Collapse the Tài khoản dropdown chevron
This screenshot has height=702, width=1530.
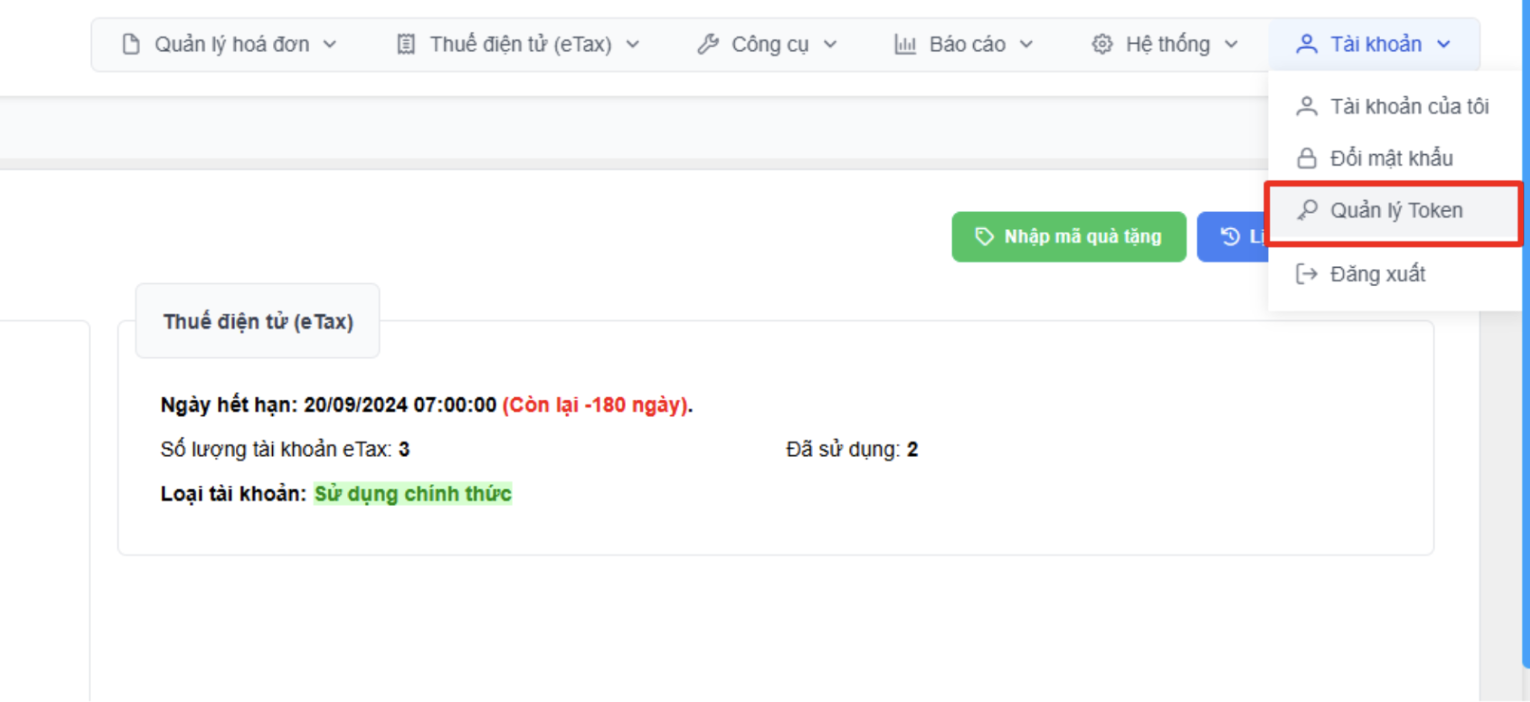point(1444,44)
